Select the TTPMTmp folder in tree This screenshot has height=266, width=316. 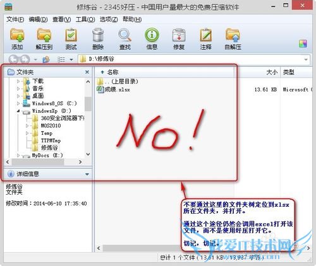click(51, 141)
